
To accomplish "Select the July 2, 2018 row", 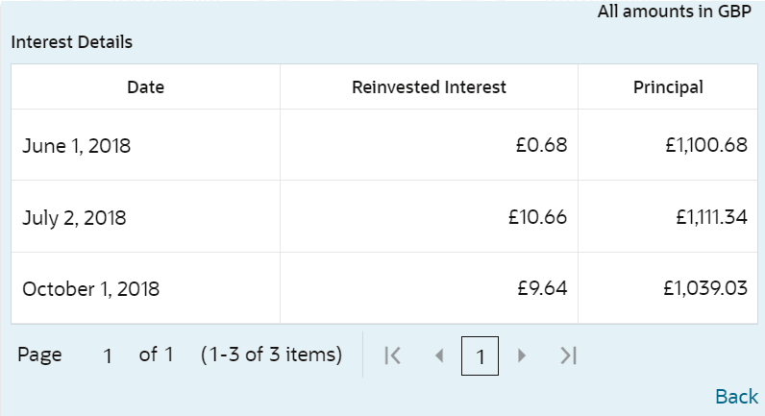I will tap(75, 217).
